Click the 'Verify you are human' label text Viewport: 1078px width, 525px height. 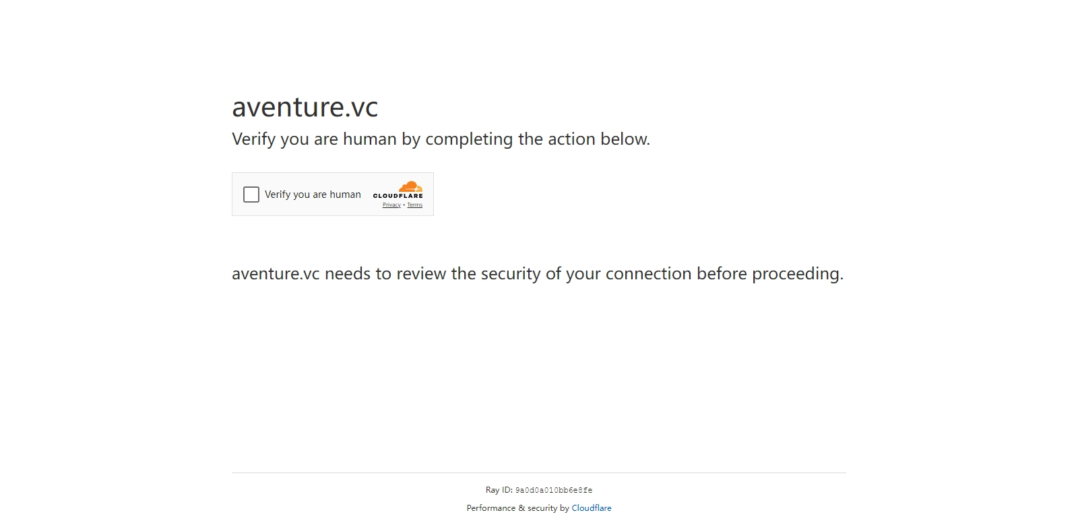313,195
